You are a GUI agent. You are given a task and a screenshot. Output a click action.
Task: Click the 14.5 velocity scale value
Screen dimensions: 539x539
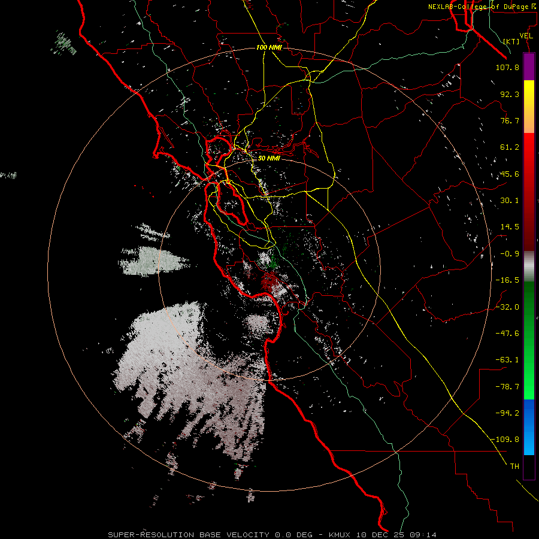coord(510,227)
